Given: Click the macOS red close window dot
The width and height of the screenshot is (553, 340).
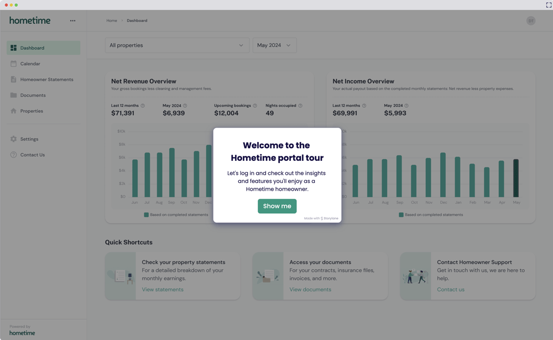Looking at the screenshot, I should 6,5.
